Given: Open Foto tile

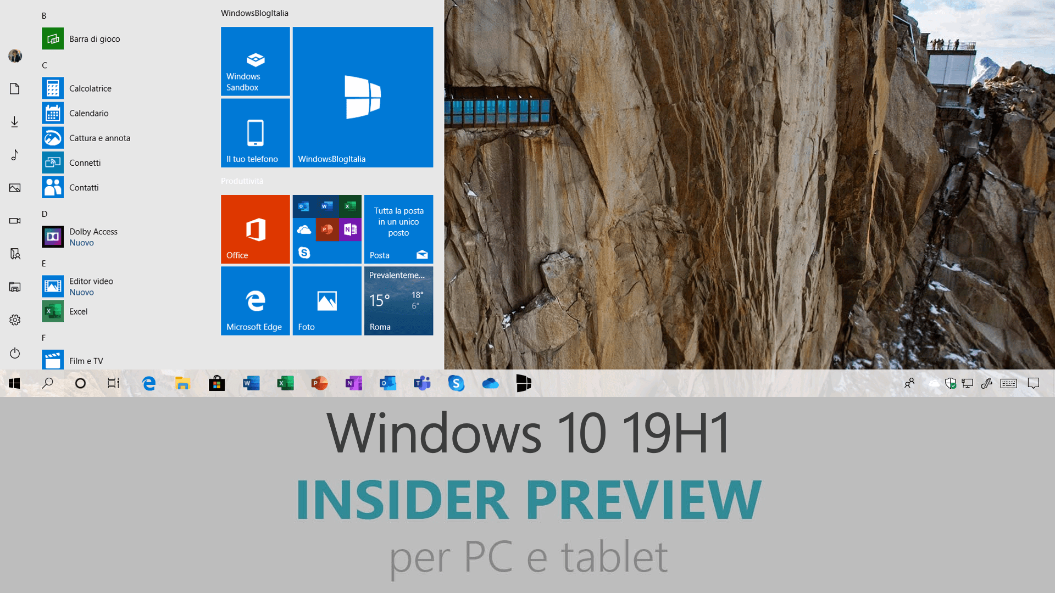Looking at the screenshot, I should point(327,301).
